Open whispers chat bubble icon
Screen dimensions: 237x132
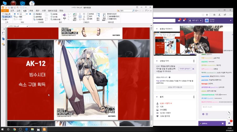(x=229, y=123)
